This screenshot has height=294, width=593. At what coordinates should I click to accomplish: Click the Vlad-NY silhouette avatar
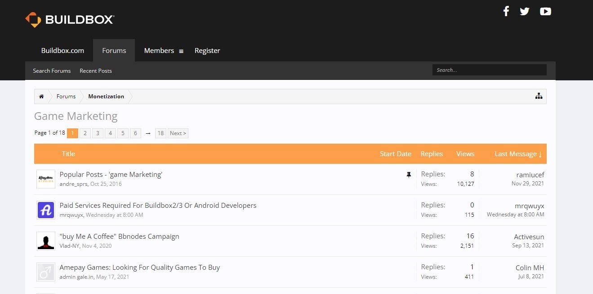pos(46,241)
